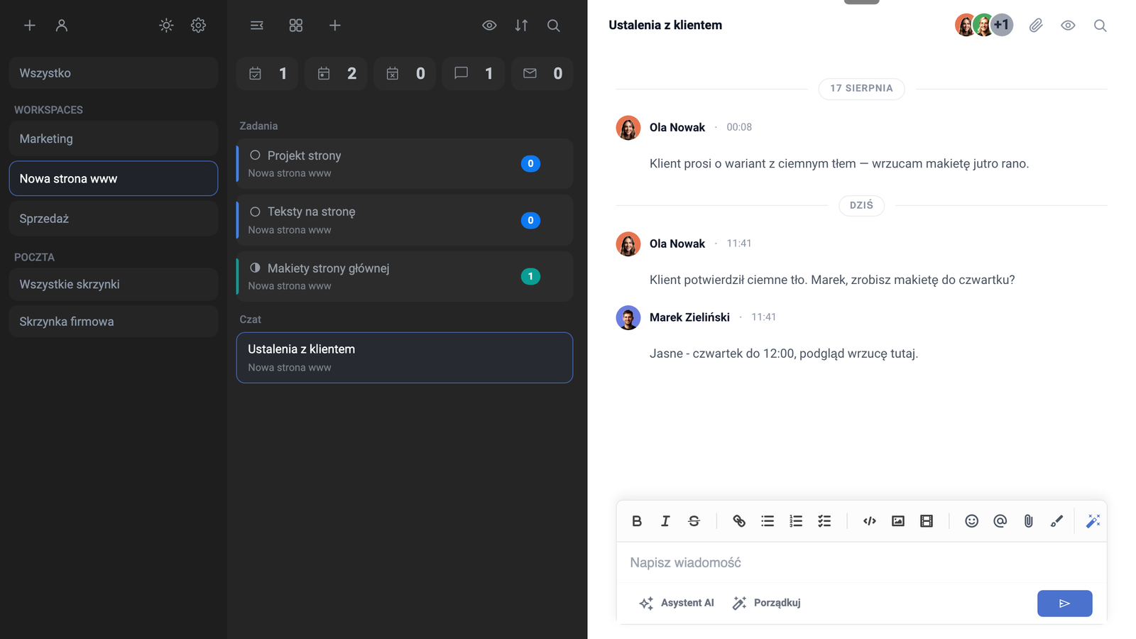The image size is (1136, 639).
Task: Toggle light theme with the sun icon
Action: click(x=166, y=26)
